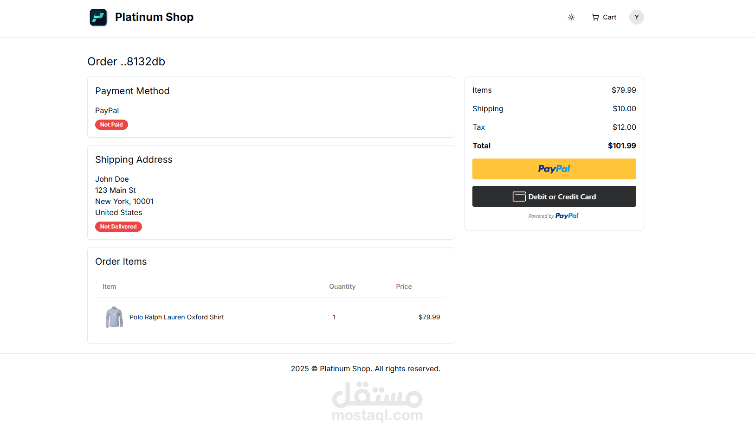Image resolution: width=755 pixels, height=432 pixels.
Task: Click the Platinum Shop logo icon
Action: tap(98, 18)
